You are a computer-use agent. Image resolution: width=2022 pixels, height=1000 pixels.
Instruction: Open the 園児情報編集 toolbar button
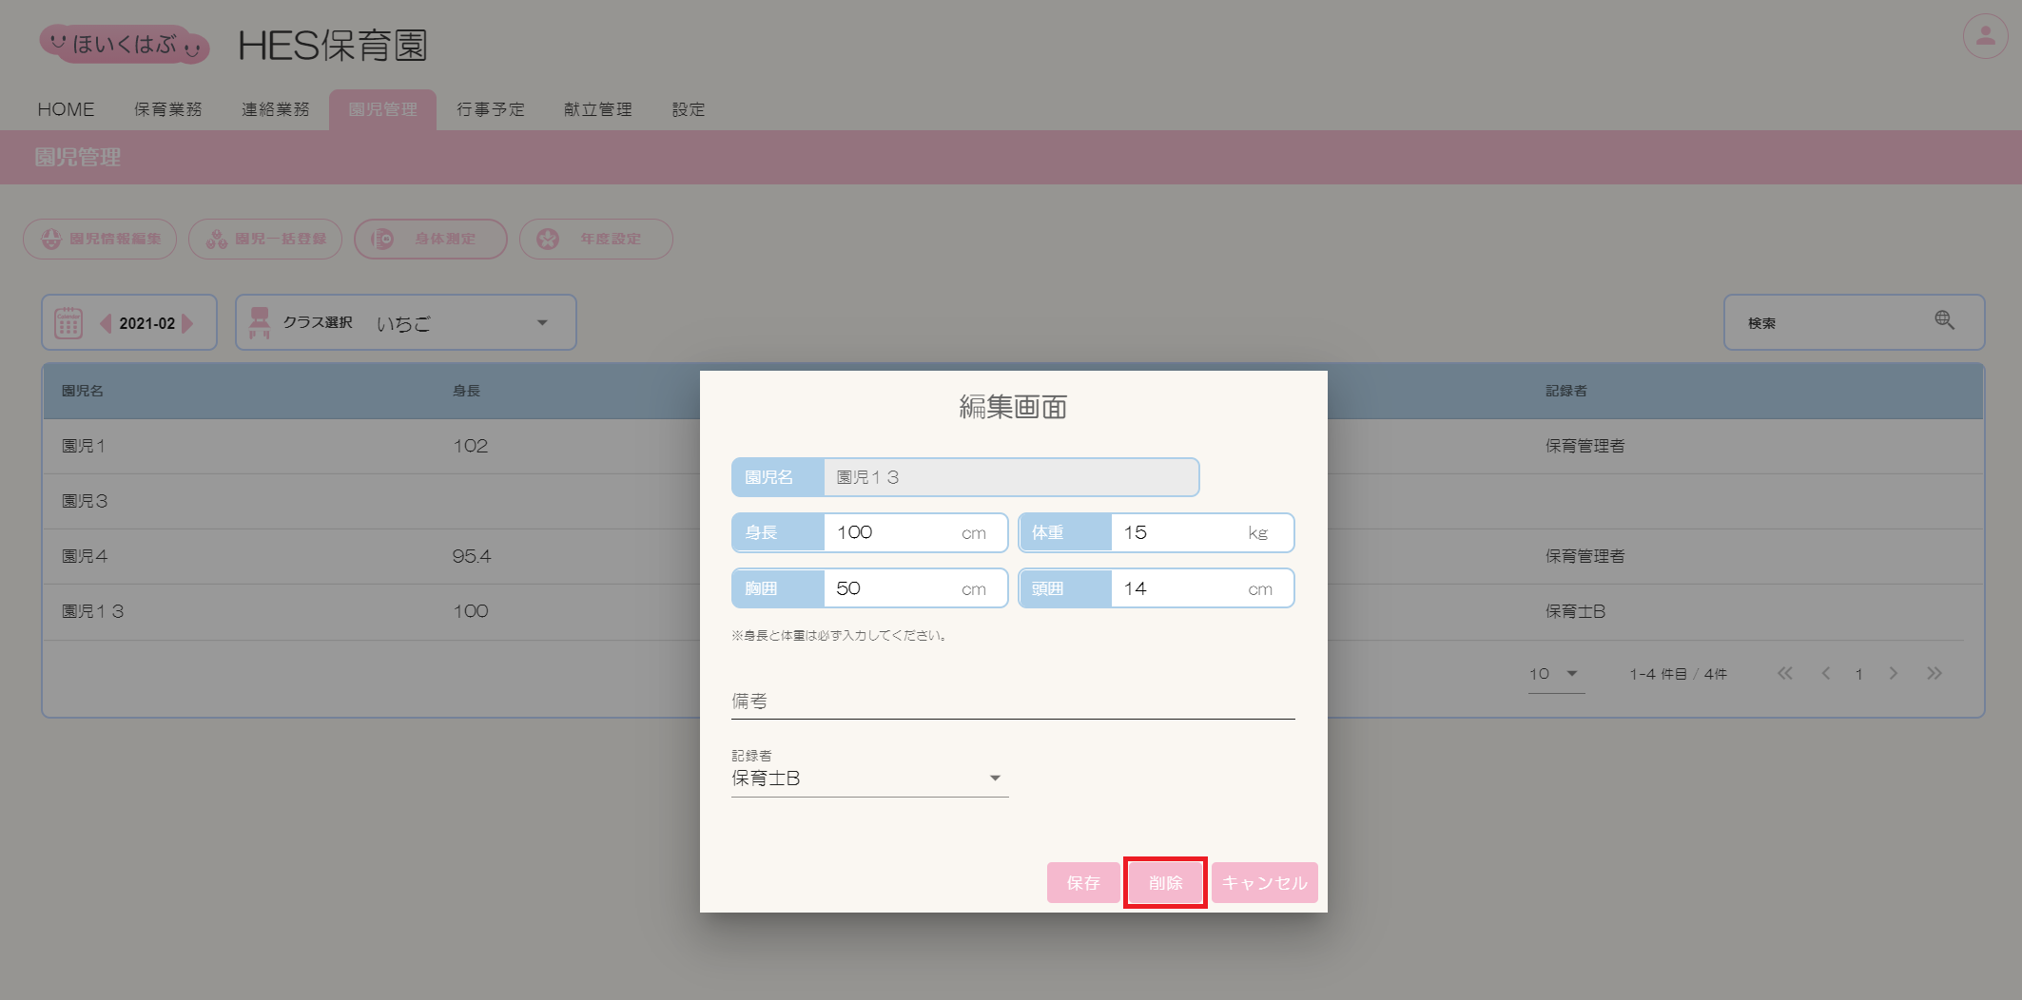tap(100, 239)
